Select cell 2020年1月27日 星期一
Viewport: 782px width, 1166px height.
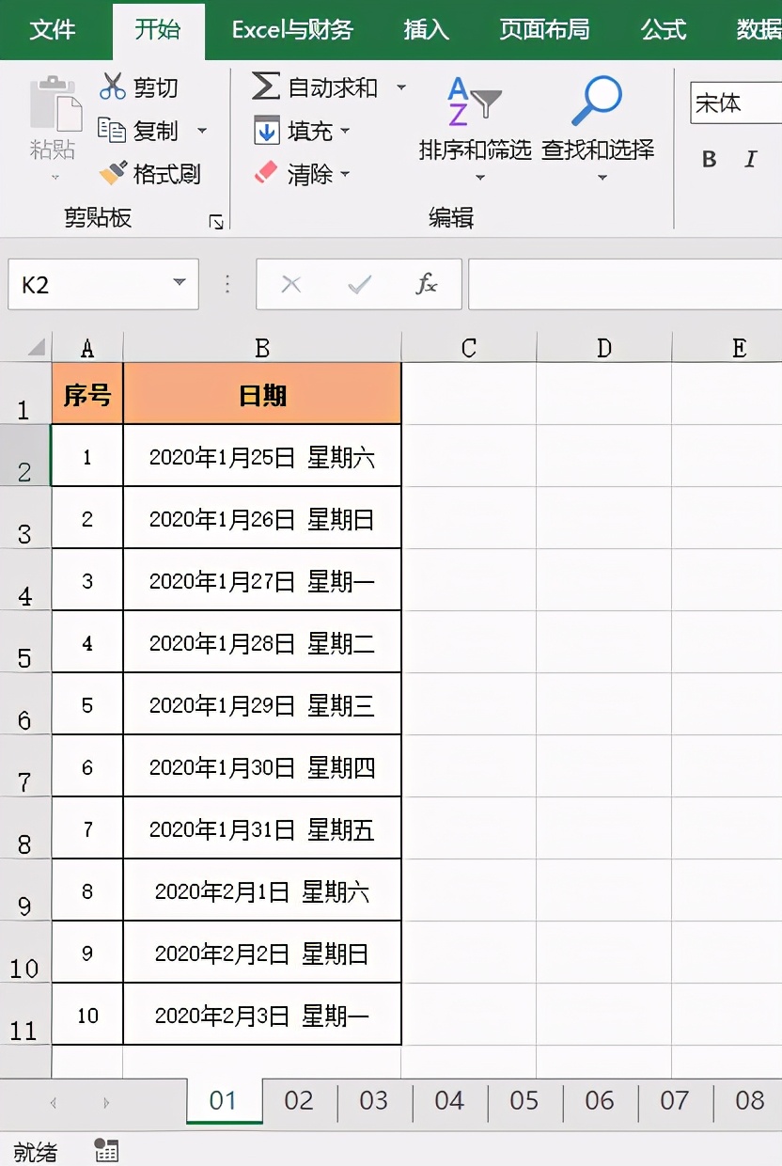[x=262, y=580]
